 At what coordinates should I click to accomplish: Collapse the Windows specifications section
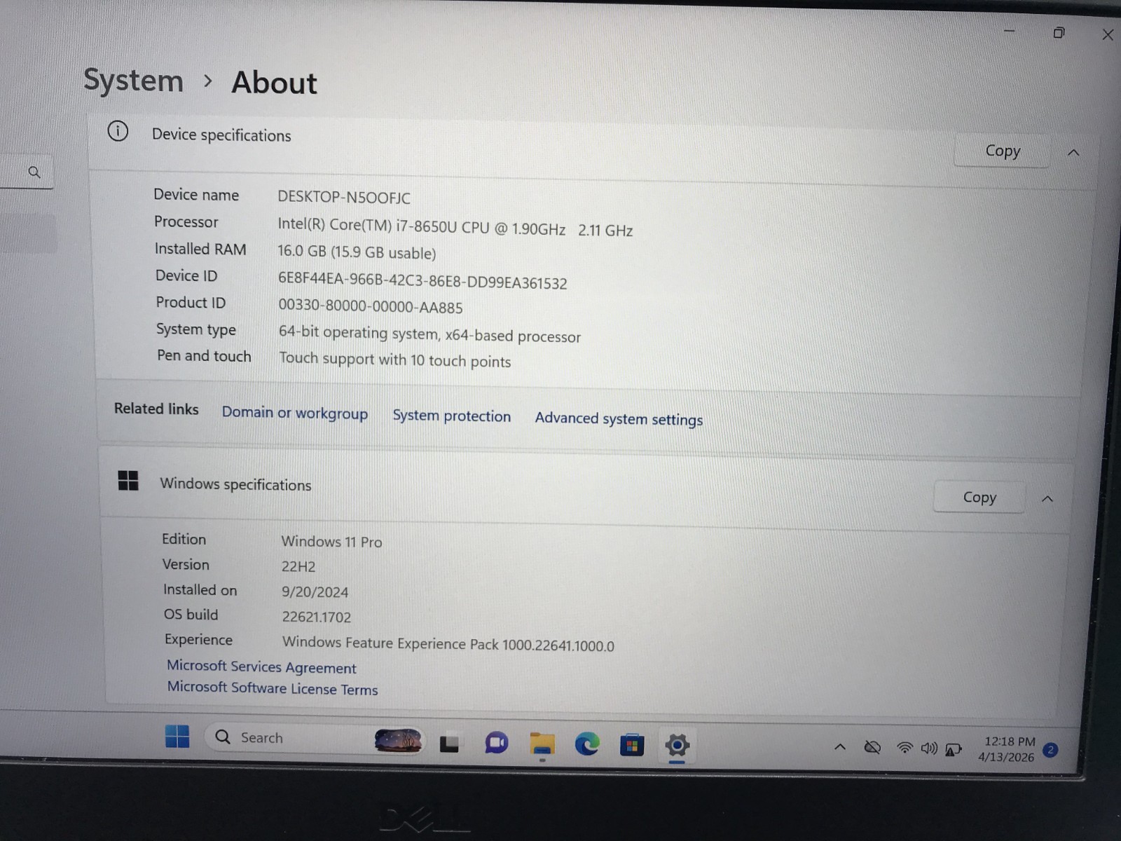pos(1047,499)
